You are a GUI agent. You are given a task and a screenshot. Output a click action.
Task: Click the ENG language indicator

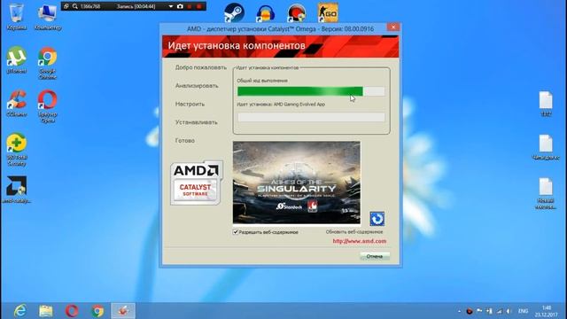coord(523,311)
